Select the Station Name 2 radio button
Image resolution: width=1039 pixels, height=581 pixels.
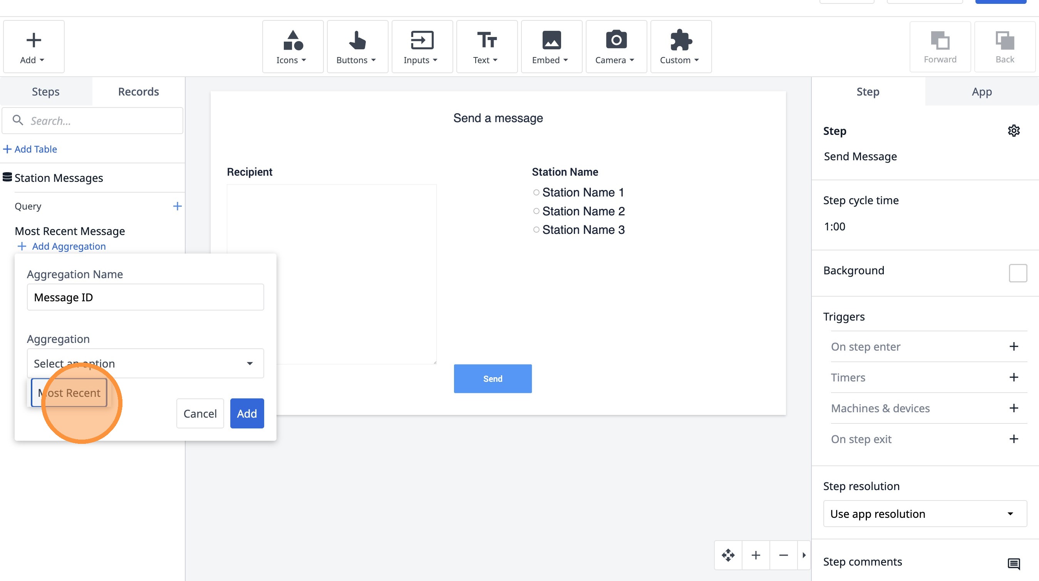(536, 211)
